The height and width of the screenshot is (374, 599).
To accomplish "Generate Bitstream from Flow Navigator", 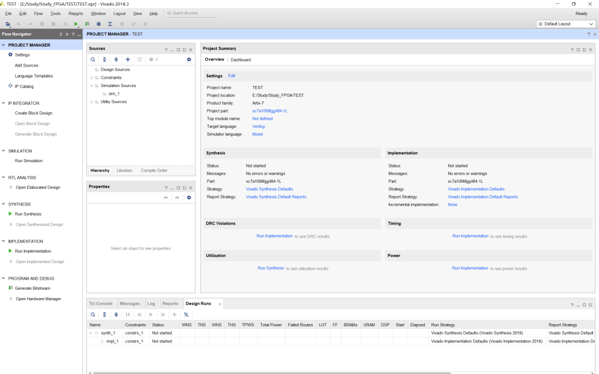I will (33, 289).
